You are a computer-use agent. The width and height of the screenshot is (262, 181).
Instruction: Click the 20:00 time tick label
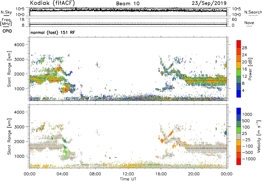(x=194, y=174)
